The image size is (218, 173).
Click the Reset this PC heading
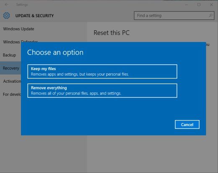click(112, 33)
